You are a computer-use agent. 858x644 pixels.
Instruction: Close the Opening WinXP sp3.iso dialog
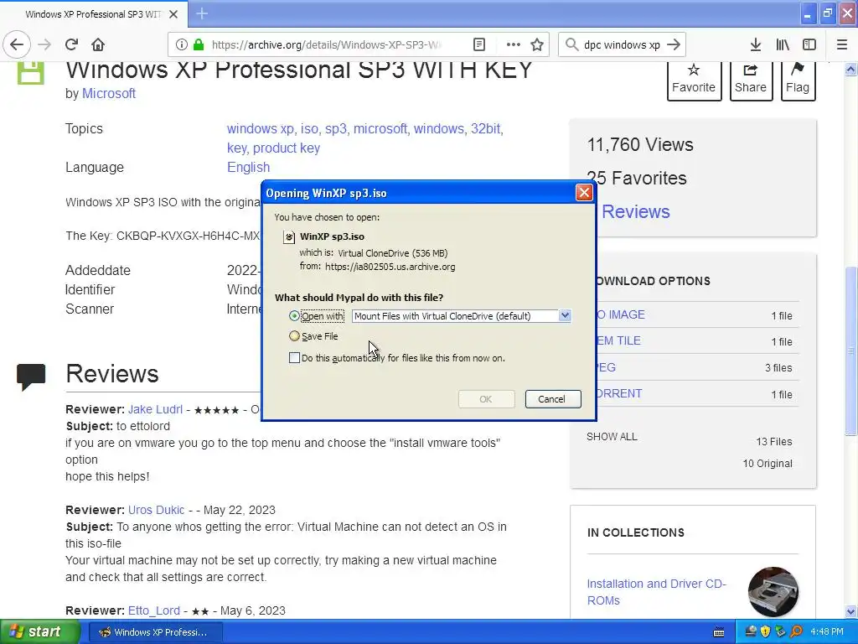point(584,193)
